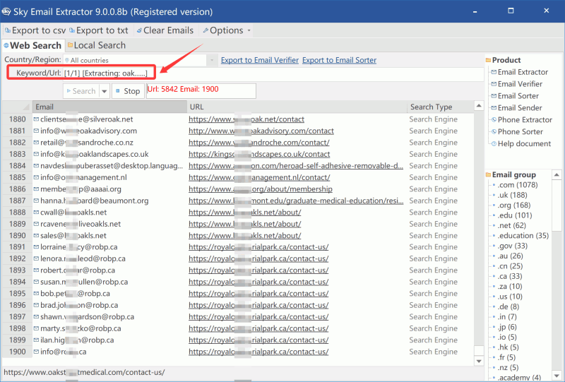Click the Export to Email Verifier link
This screenshot has width=565, height=382.
260,60
